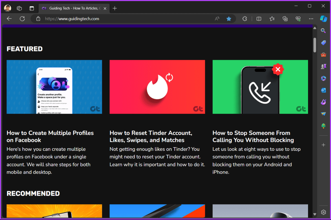Open the search tool in the sidebar

(x=323, y=30)
